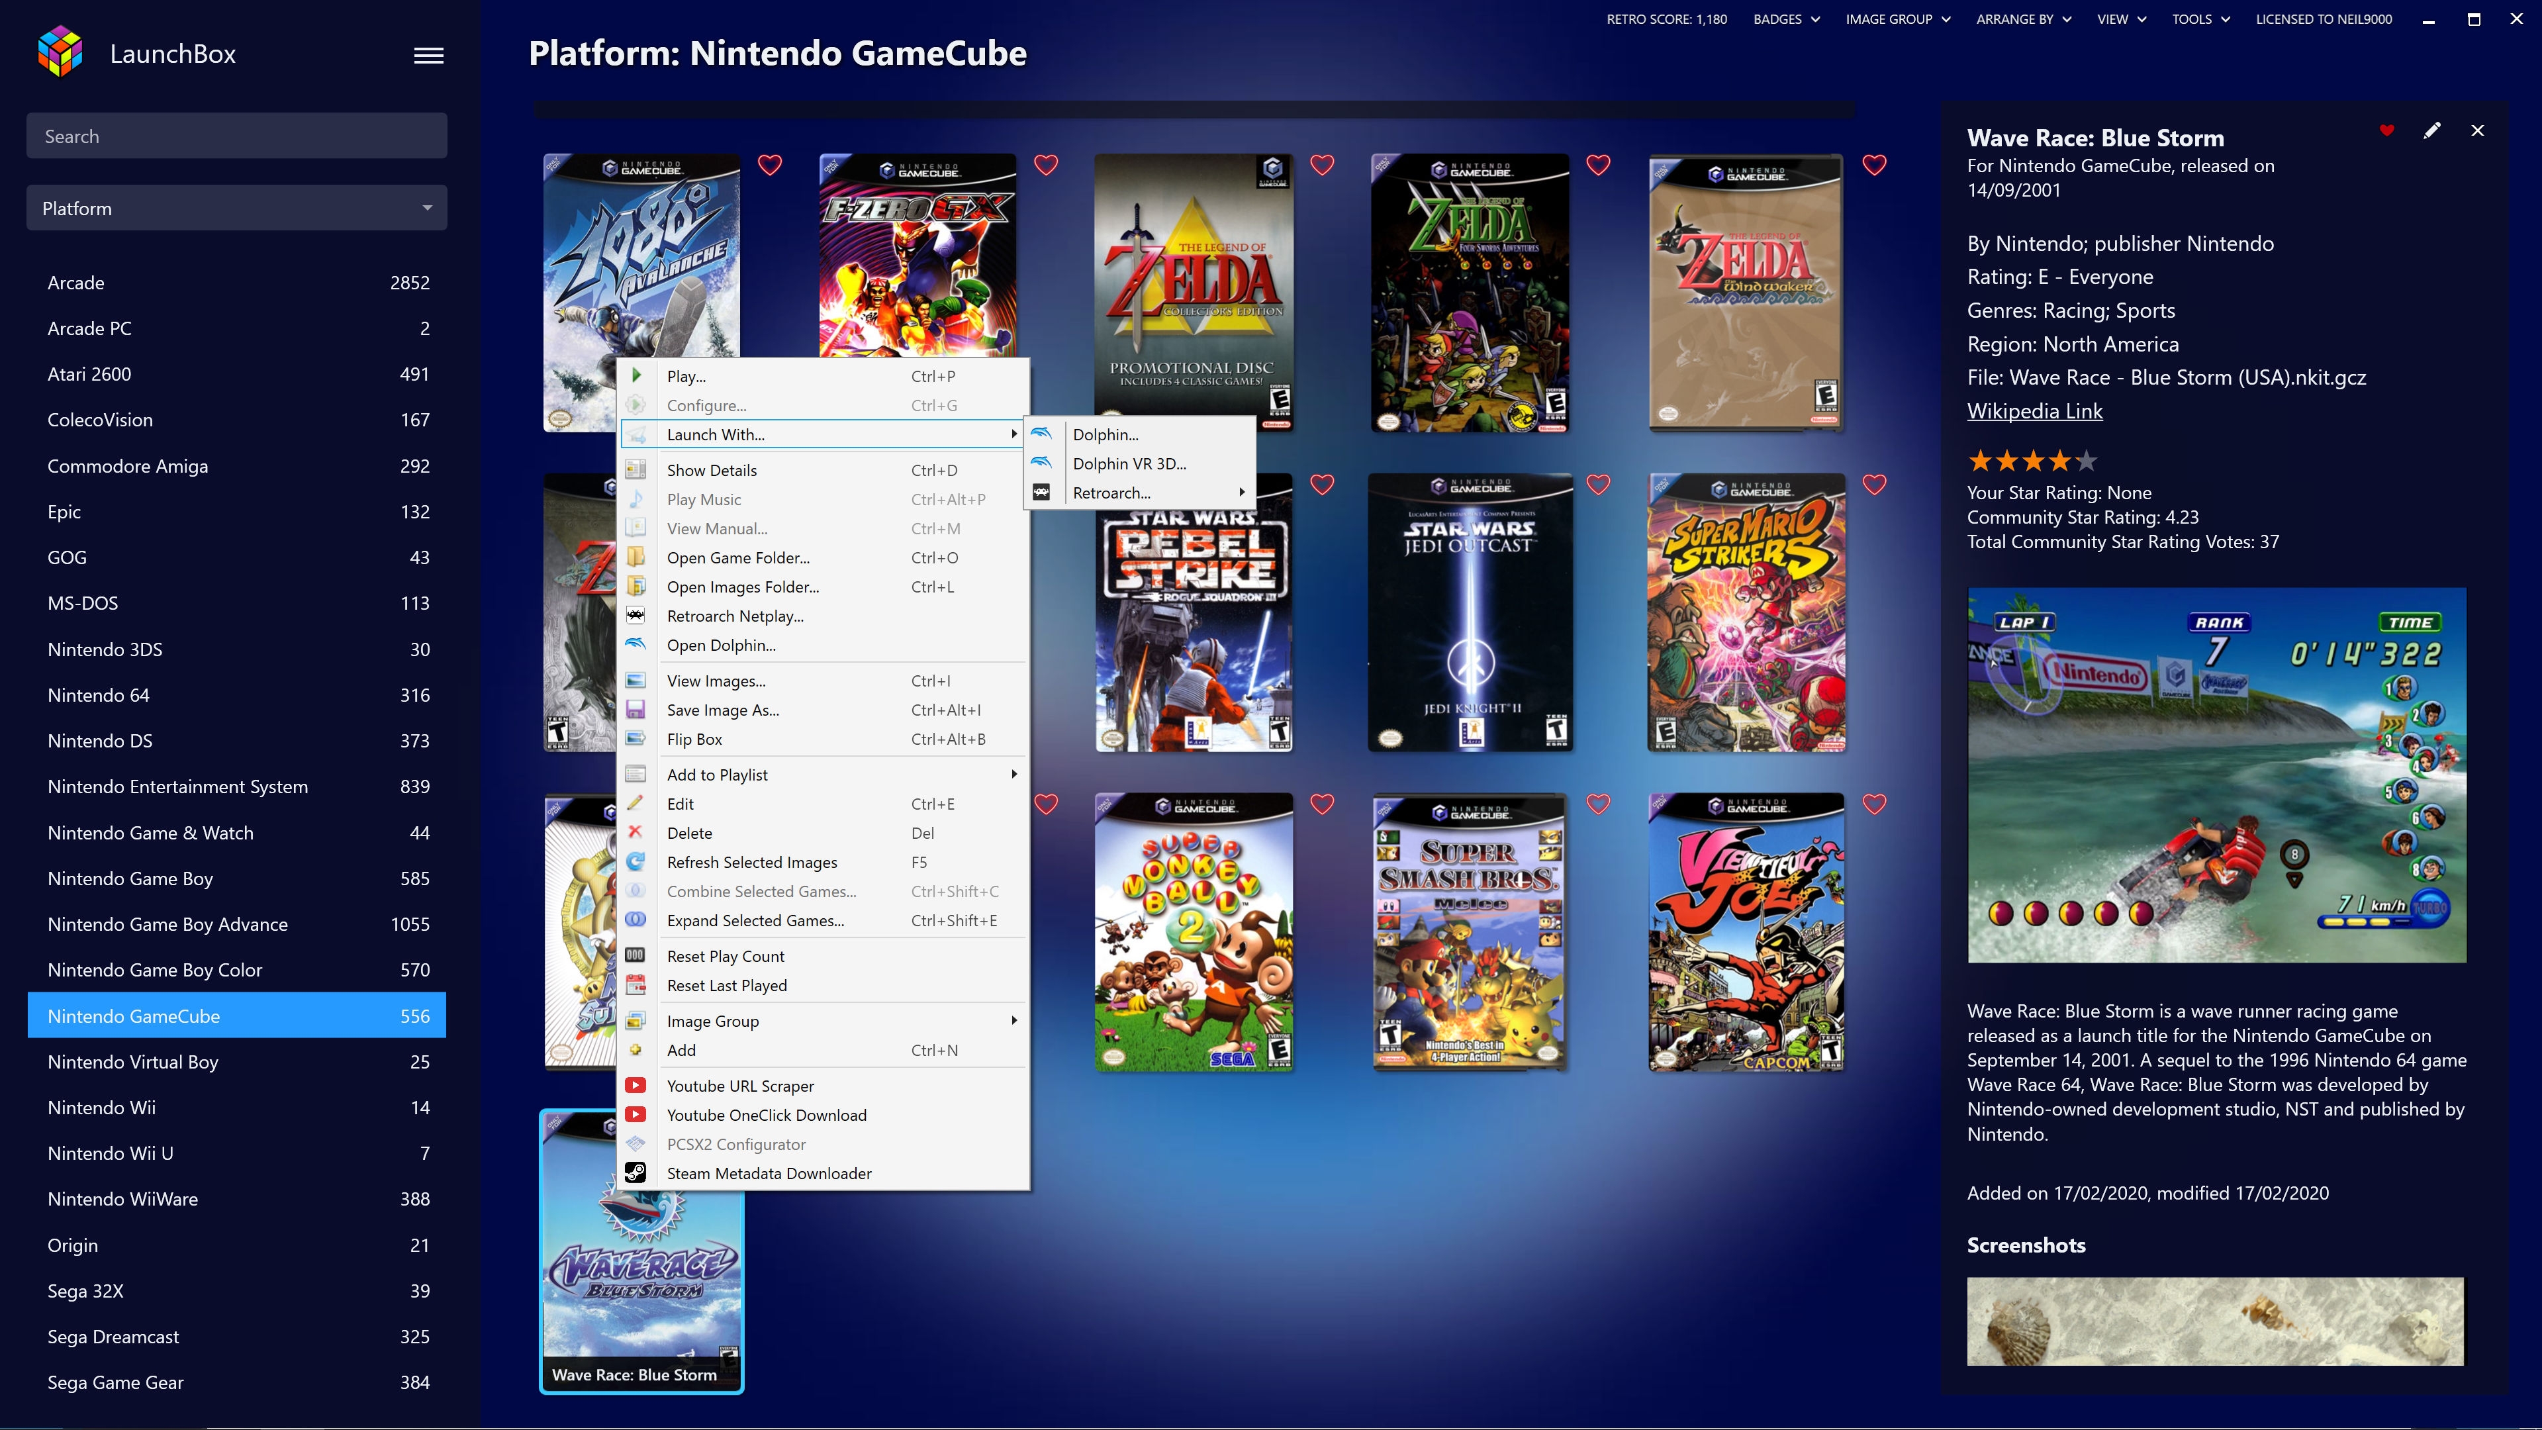Click the Open Dolphin icon
The image size is (2542, 1430).
[x=635, y=644]
